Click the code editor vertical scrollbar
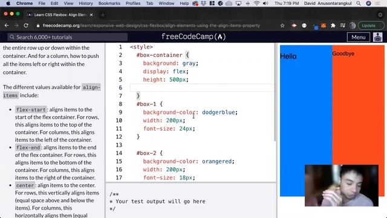The width and height of the screenshot is (387, 218). [x=275, y=93]
